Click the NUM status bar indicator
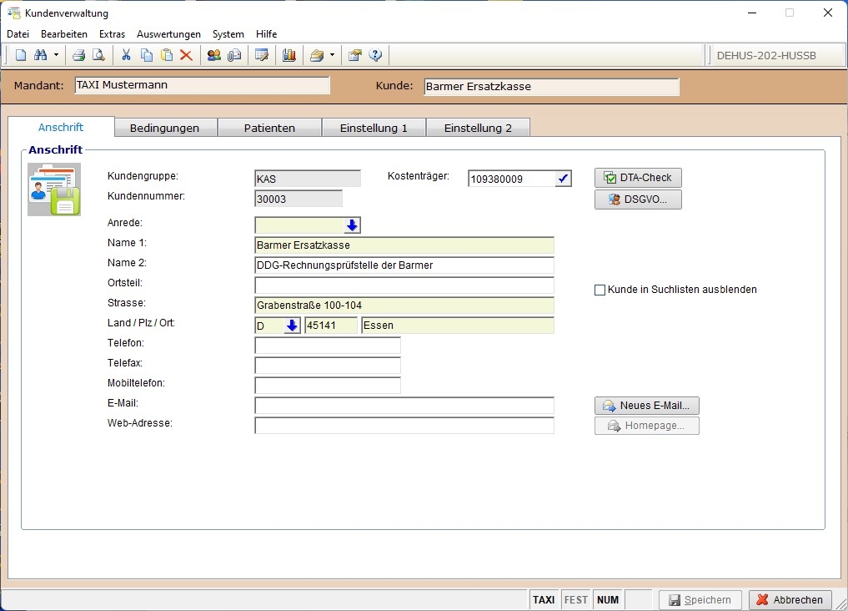 608,599
